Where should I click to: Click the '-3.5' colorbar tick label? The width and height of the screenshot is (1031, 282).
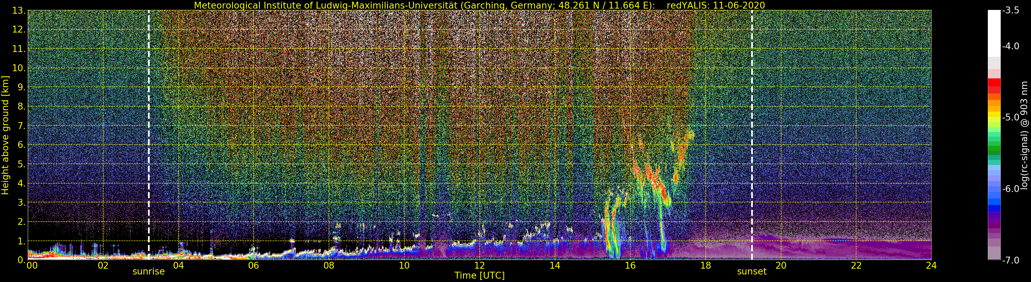[x=1010, y=10]
